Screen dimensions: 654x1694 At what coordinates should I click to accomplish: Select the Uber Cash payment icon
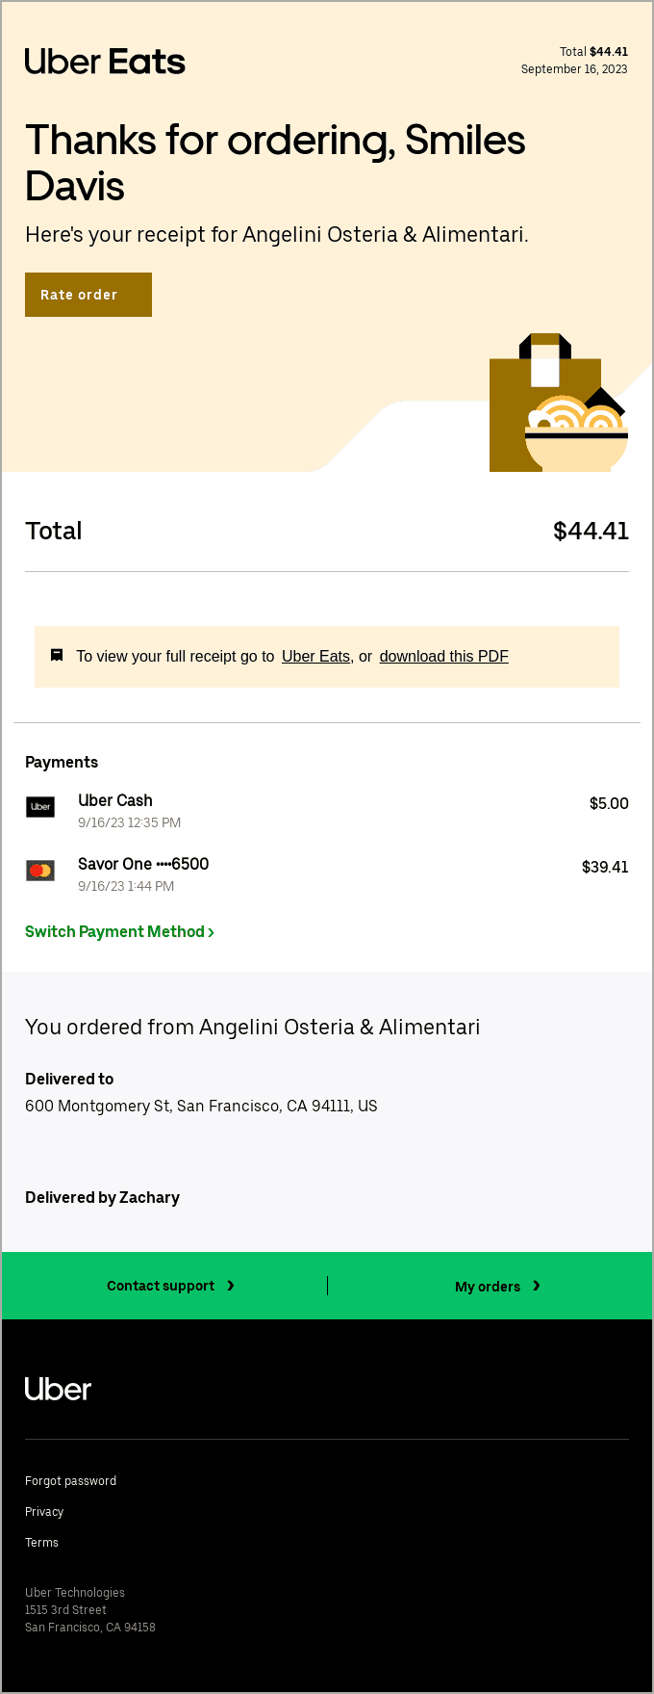pos(40,807)
